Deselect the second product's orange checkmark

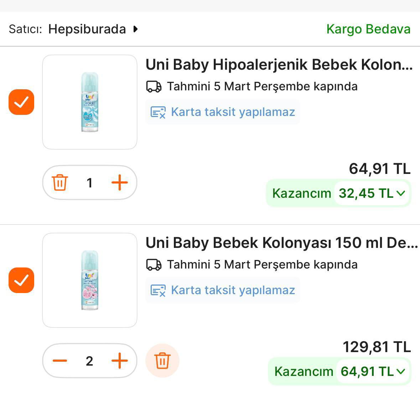click(x=21, y=281)
